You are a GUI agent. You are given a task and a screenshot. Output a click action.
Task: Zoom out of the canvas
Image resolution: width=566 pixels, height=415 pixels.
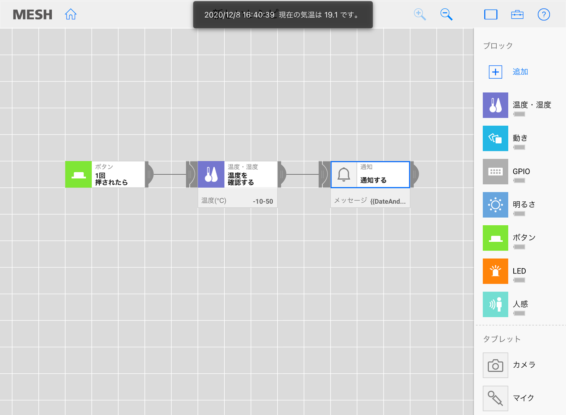[x=446, y=15]
